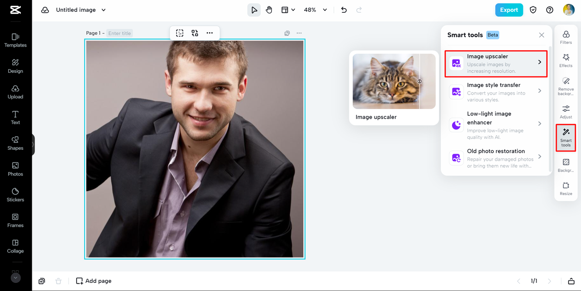Click the Image upscaler cat preview thumbnail
Screen dimensions: 581x291
coord(394,81)
